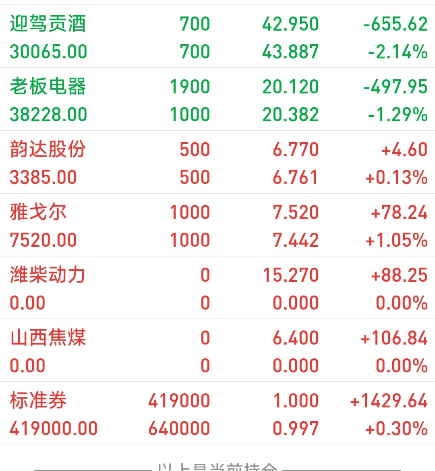The height and width of the screenshot is (471, 435).
Task: Click the 15.270 price of 潍柴动力
Action: coord(290,275)
